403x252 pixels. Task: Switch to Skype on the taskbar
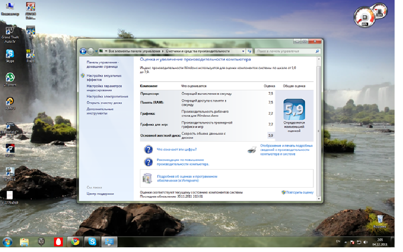[92, 242]
